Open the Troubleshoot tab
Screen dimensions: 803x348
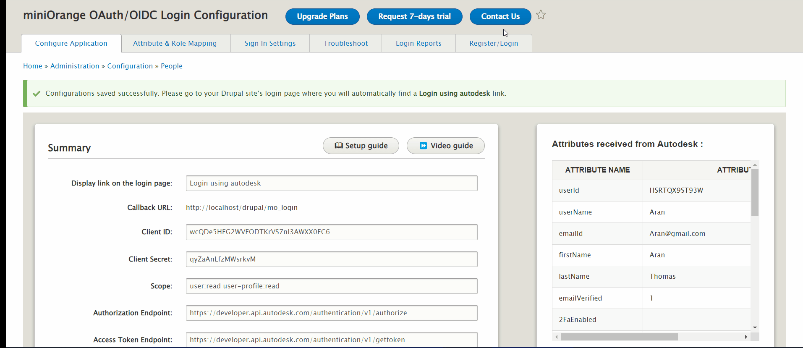(x=345, y=43)
